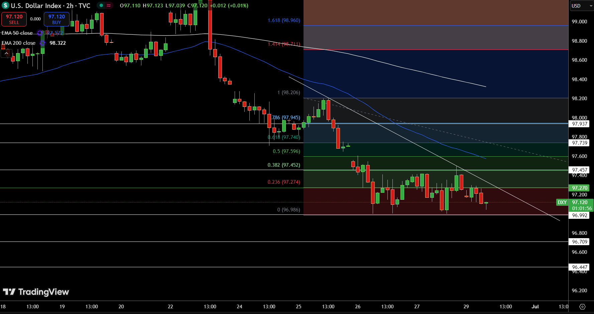Click the countdown timer 01:01:56 label

pos(582,208)
